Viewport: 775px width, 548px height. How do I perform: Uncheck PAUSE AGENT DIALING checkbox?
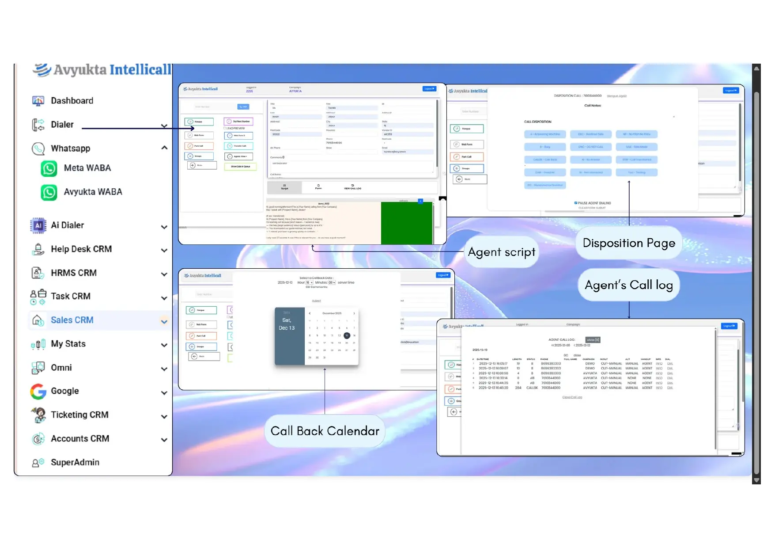576,203
